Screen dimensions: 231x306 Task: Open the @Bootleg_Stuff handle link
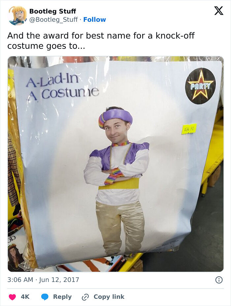coord(53,19)
